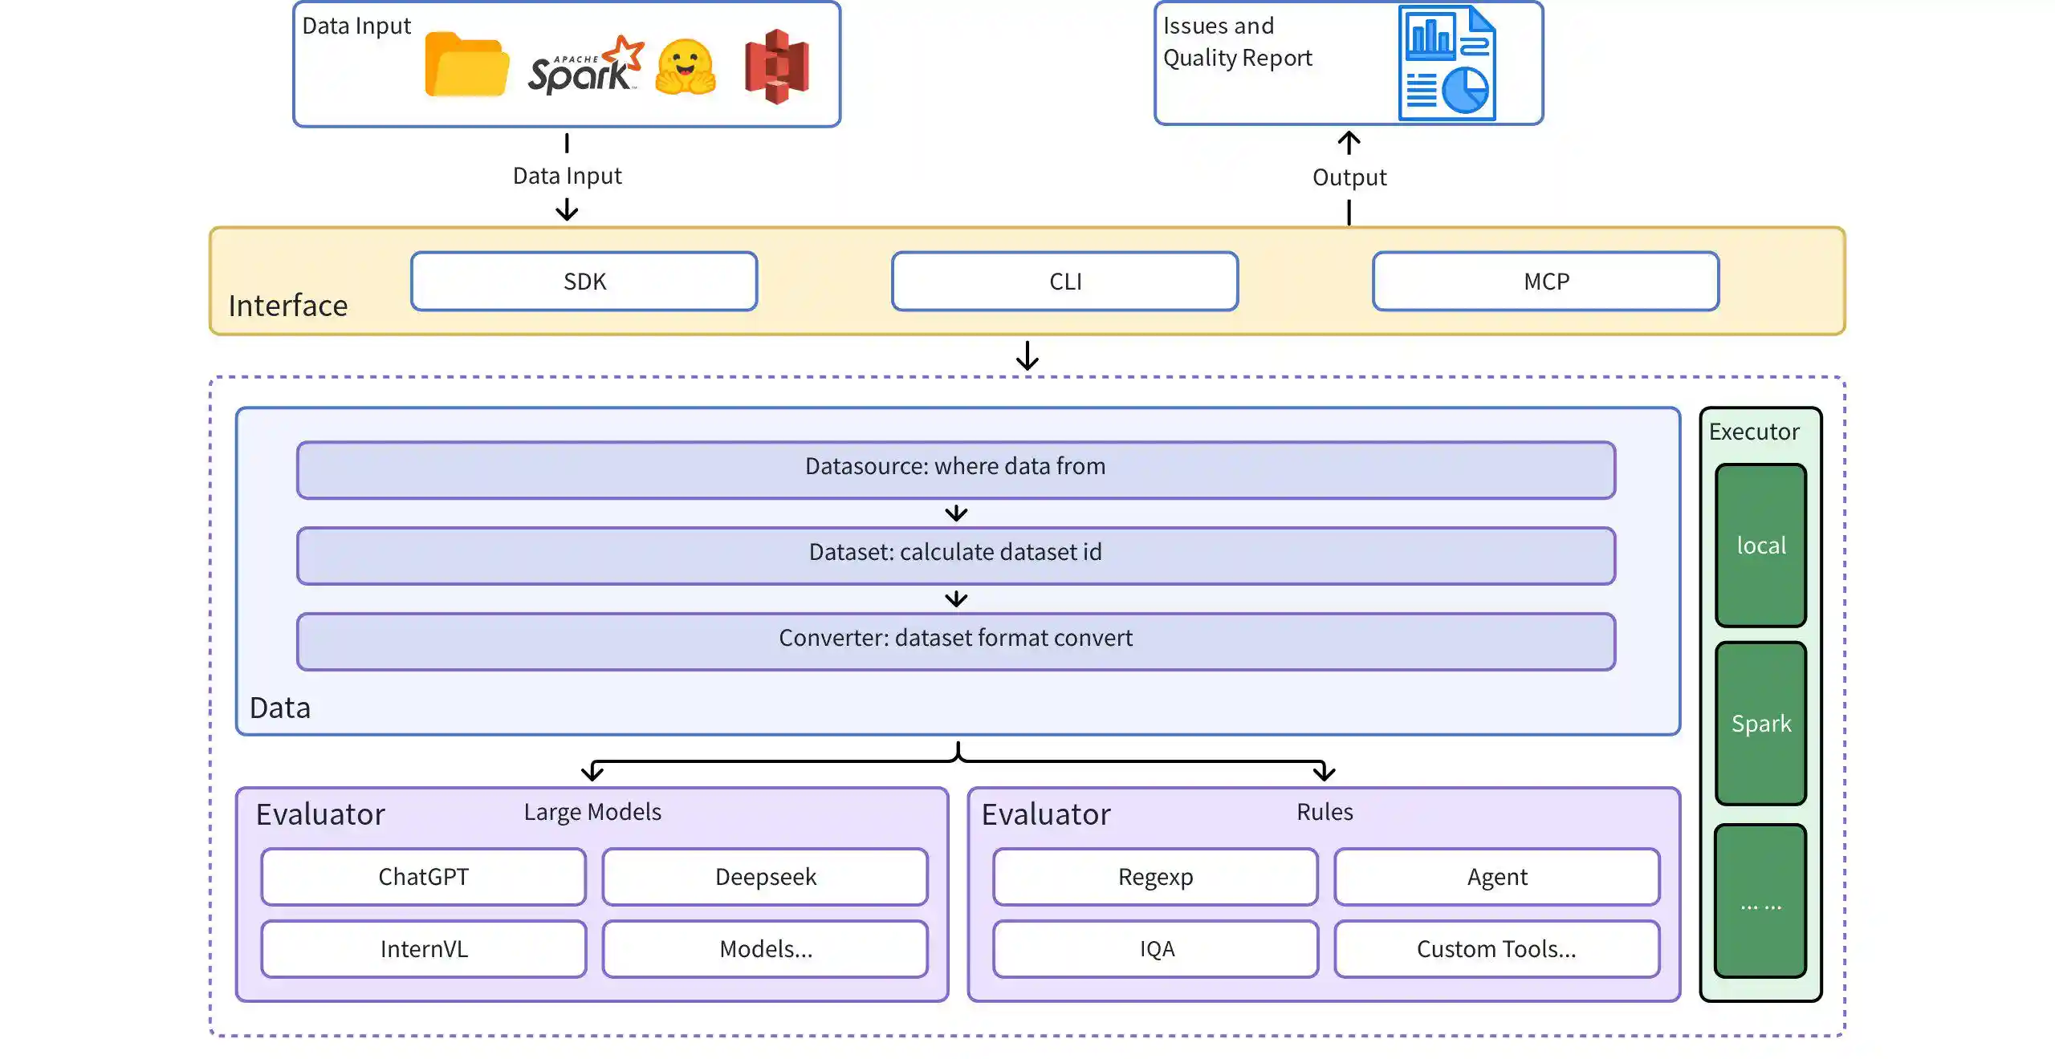
Task: Select the MCP interface box
Action: click(1545, 282)
